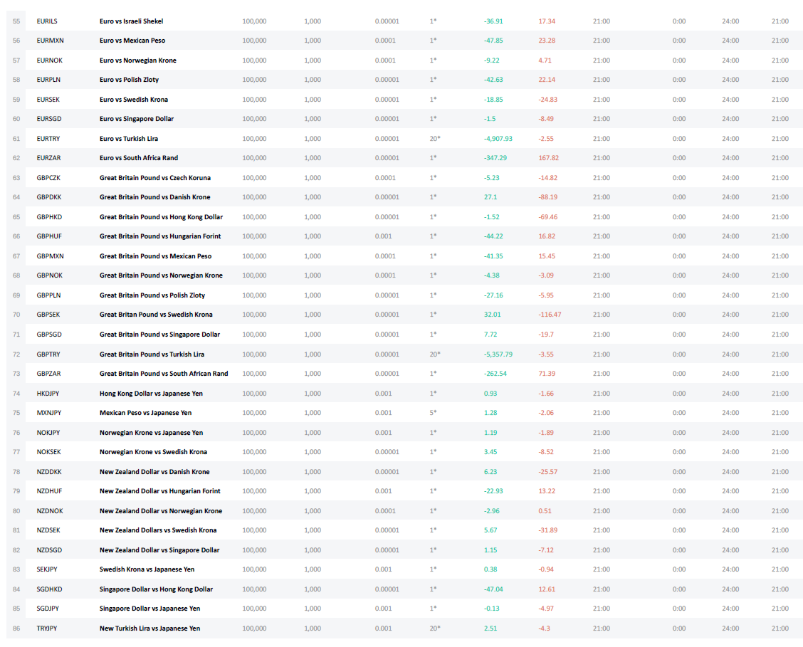Select the GBPHKD symbol
Image resolution: width=803 pixels, height=647 pixels.
[49, 217]
